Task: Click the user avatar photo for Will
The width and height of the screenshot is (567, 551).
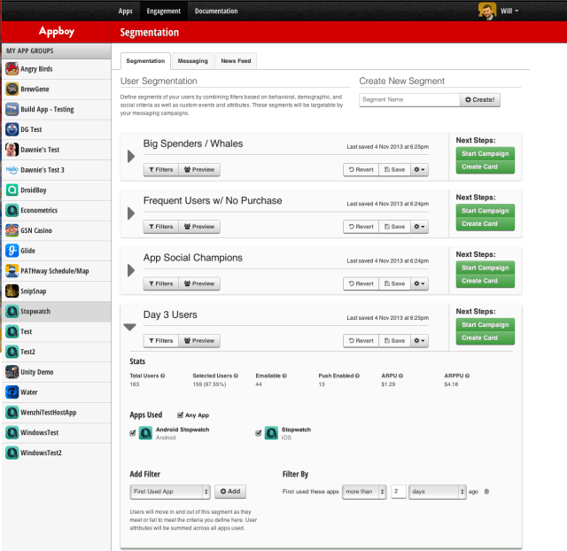Action: coord(486,11)
